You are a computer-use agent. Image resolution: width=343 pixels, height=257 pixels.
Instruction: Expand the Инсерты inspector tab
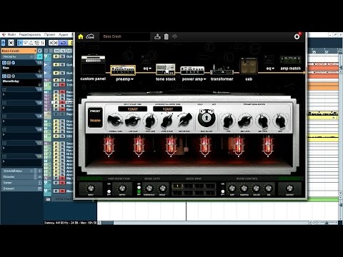[19, 56]
